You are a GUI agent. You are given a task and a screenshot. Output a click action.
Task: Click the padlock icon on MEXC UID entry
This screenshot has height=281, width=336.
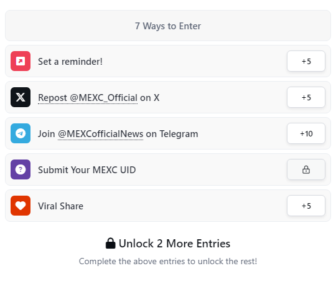tap(306, 169)
